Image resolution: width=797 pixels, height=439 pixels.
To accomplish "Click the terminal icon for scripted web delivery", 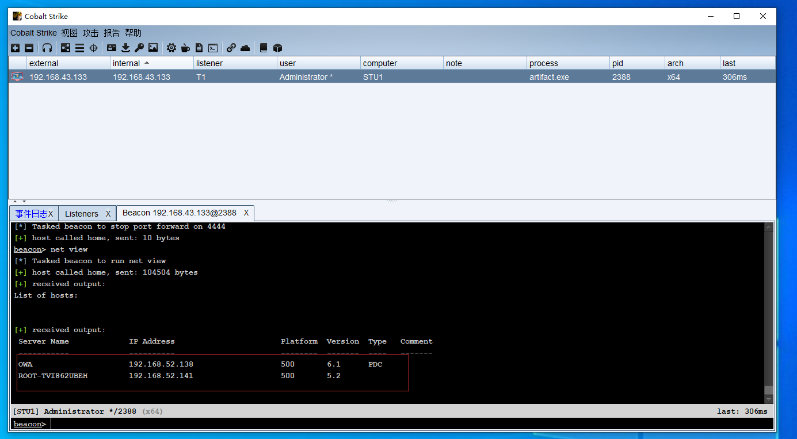I will point(213,48).
